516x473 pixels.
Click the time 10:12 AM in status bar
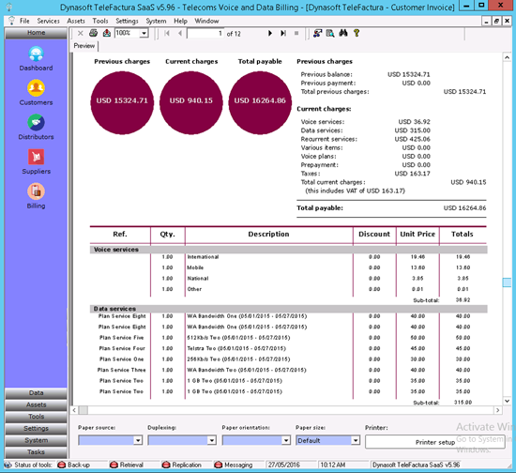pyautogui.click(x=332, y=465)
